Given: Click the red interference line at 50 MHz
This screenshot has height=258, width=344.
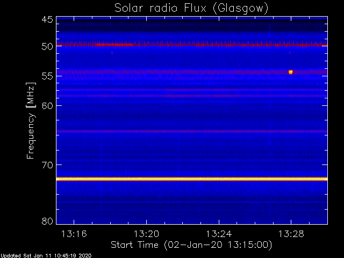Looking at the screenshot, I should tap(192, 45).
